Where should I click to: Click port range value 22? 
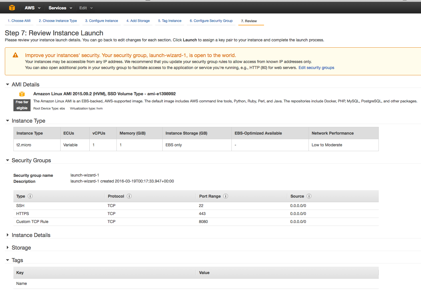coord(201,206)
